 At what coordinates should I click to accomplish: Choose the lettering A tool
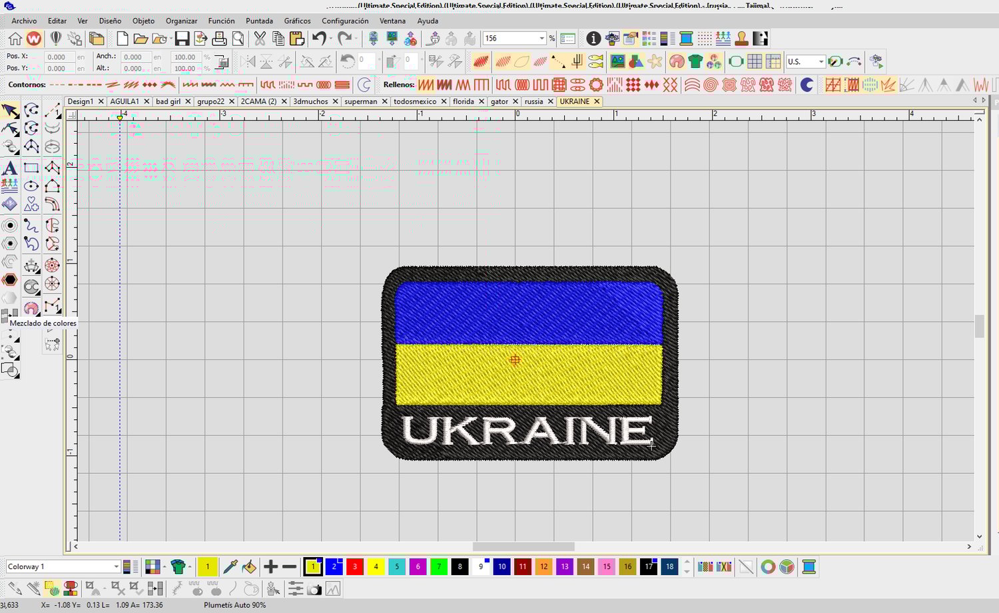point(10,168)
